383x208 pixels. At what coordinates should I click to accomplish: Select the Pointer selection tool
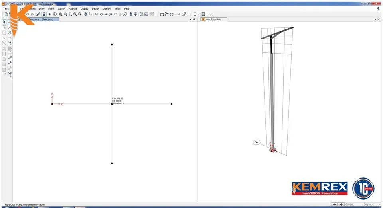(4, 22)
